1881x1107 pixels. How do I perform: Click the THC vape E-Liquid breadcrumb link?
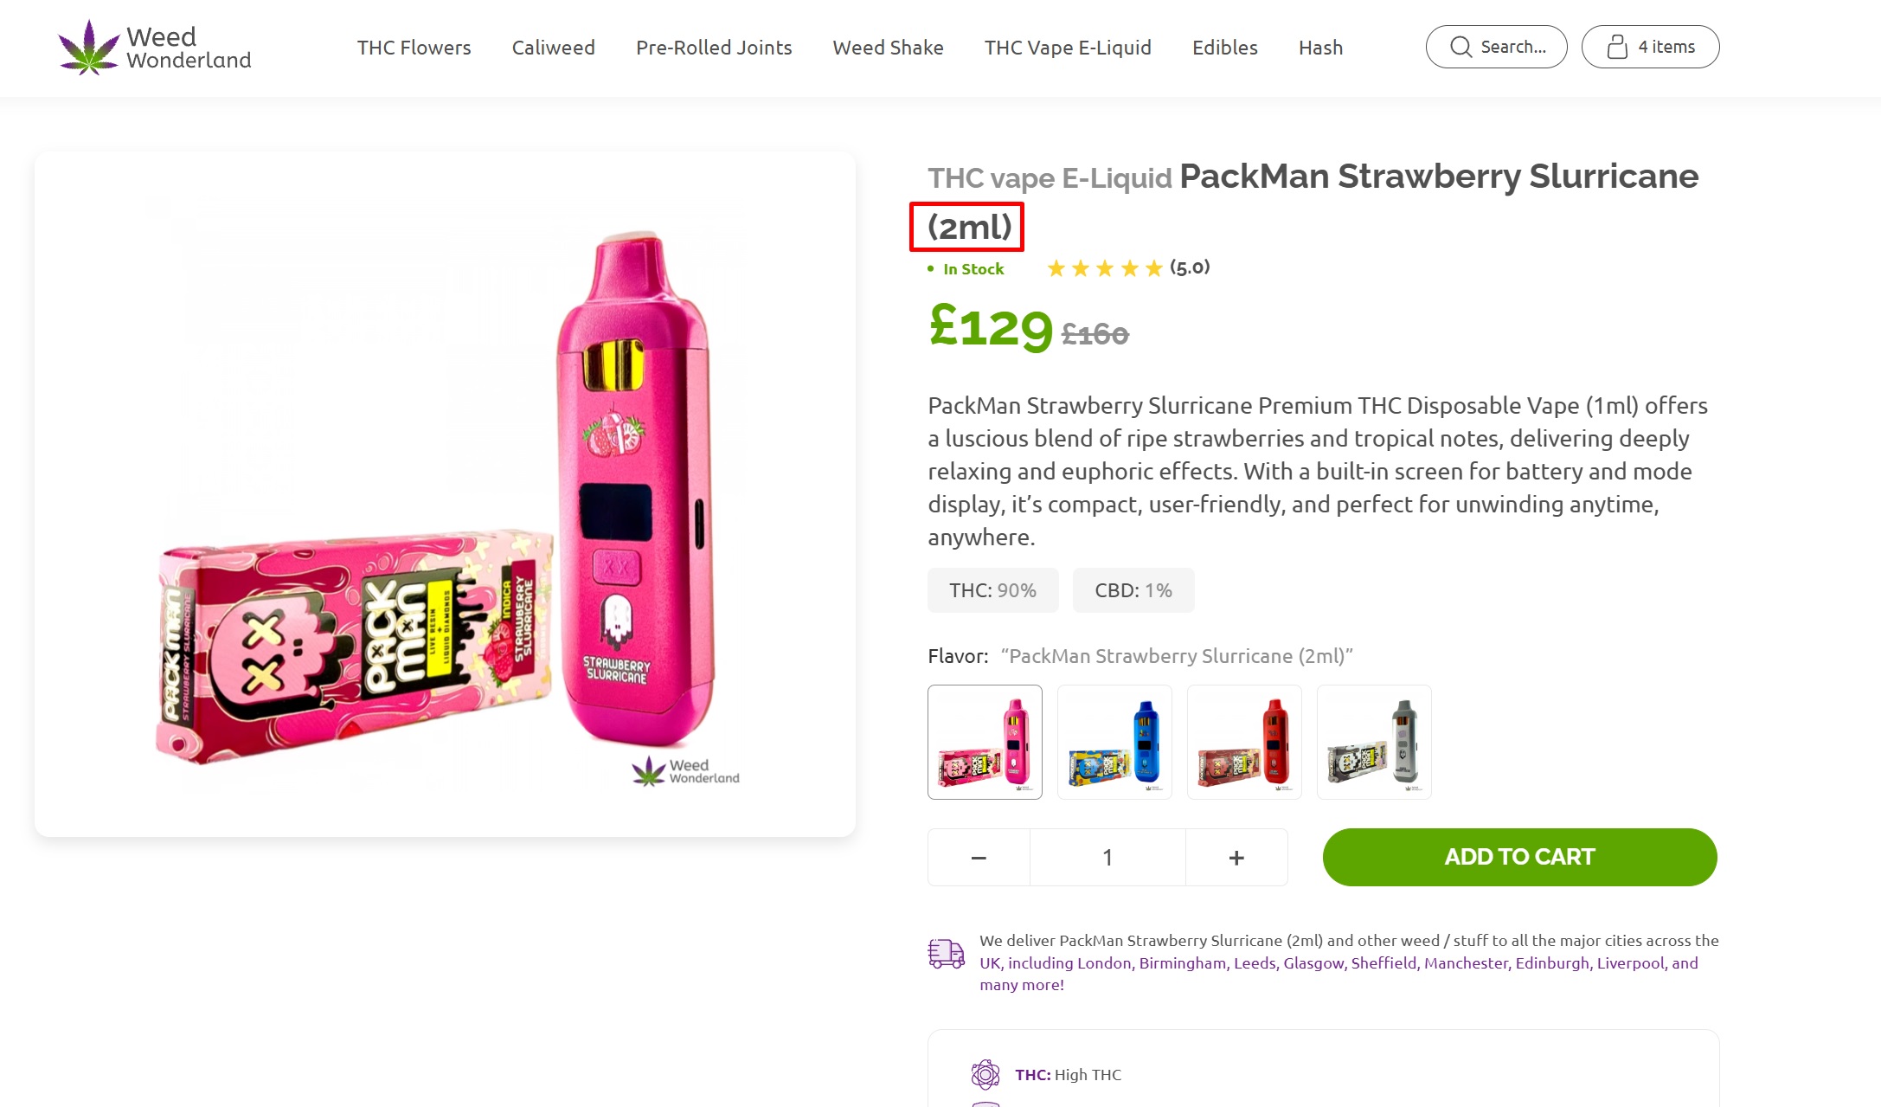(1050, 177)
